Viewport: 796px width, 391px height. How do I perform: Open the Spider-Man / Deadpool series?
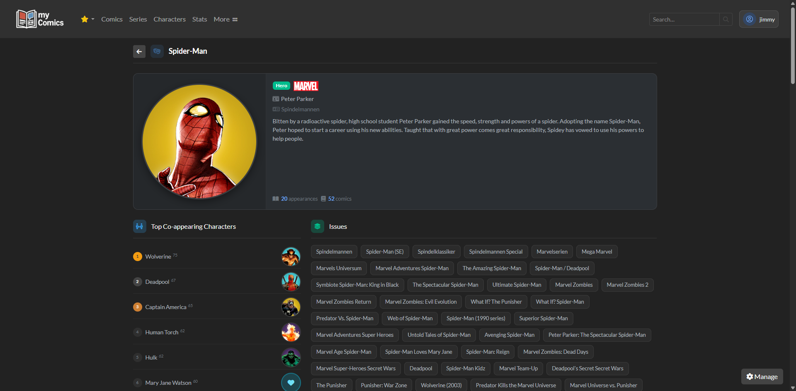562,268
